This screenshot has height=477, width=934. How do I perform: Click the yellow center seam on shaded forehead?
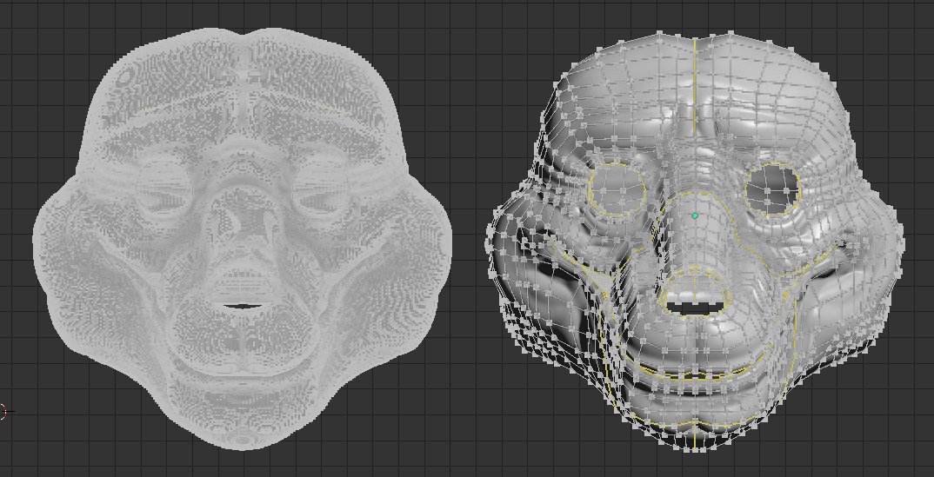point(695,86)
